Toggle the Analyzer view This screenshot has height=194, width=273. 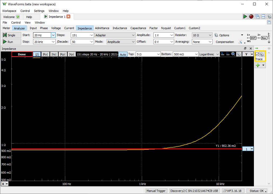click(x=19, y=28)
